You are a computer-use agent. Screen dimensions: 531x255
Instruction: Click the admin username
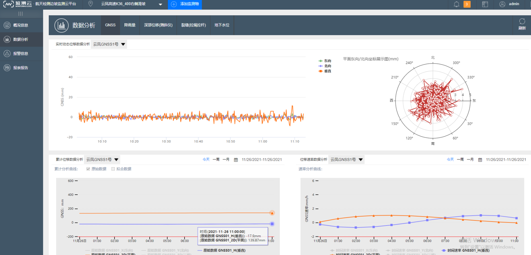(514, 4)
